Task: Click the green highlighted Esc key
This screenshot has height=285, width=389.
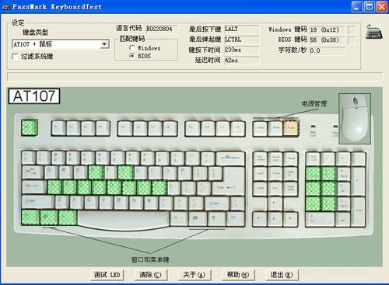Action: point(30,127)
